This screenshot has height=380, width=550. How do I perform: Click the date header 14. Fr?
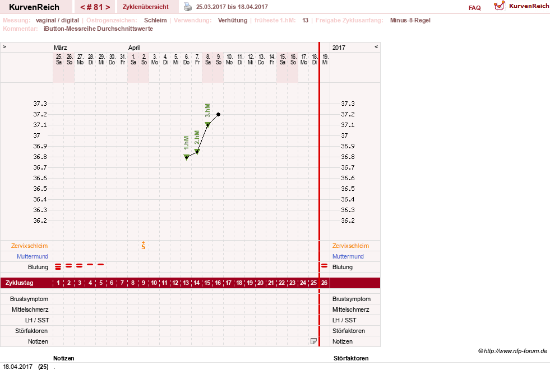[x=272, y=59]
